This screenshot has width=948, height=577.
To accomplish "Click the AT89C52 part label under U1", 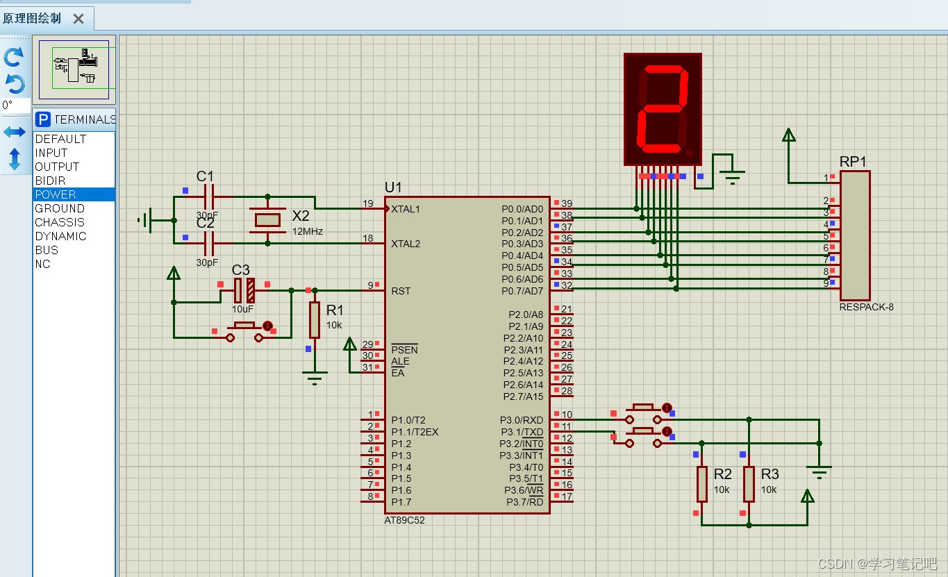I will [x=404, y=520].
